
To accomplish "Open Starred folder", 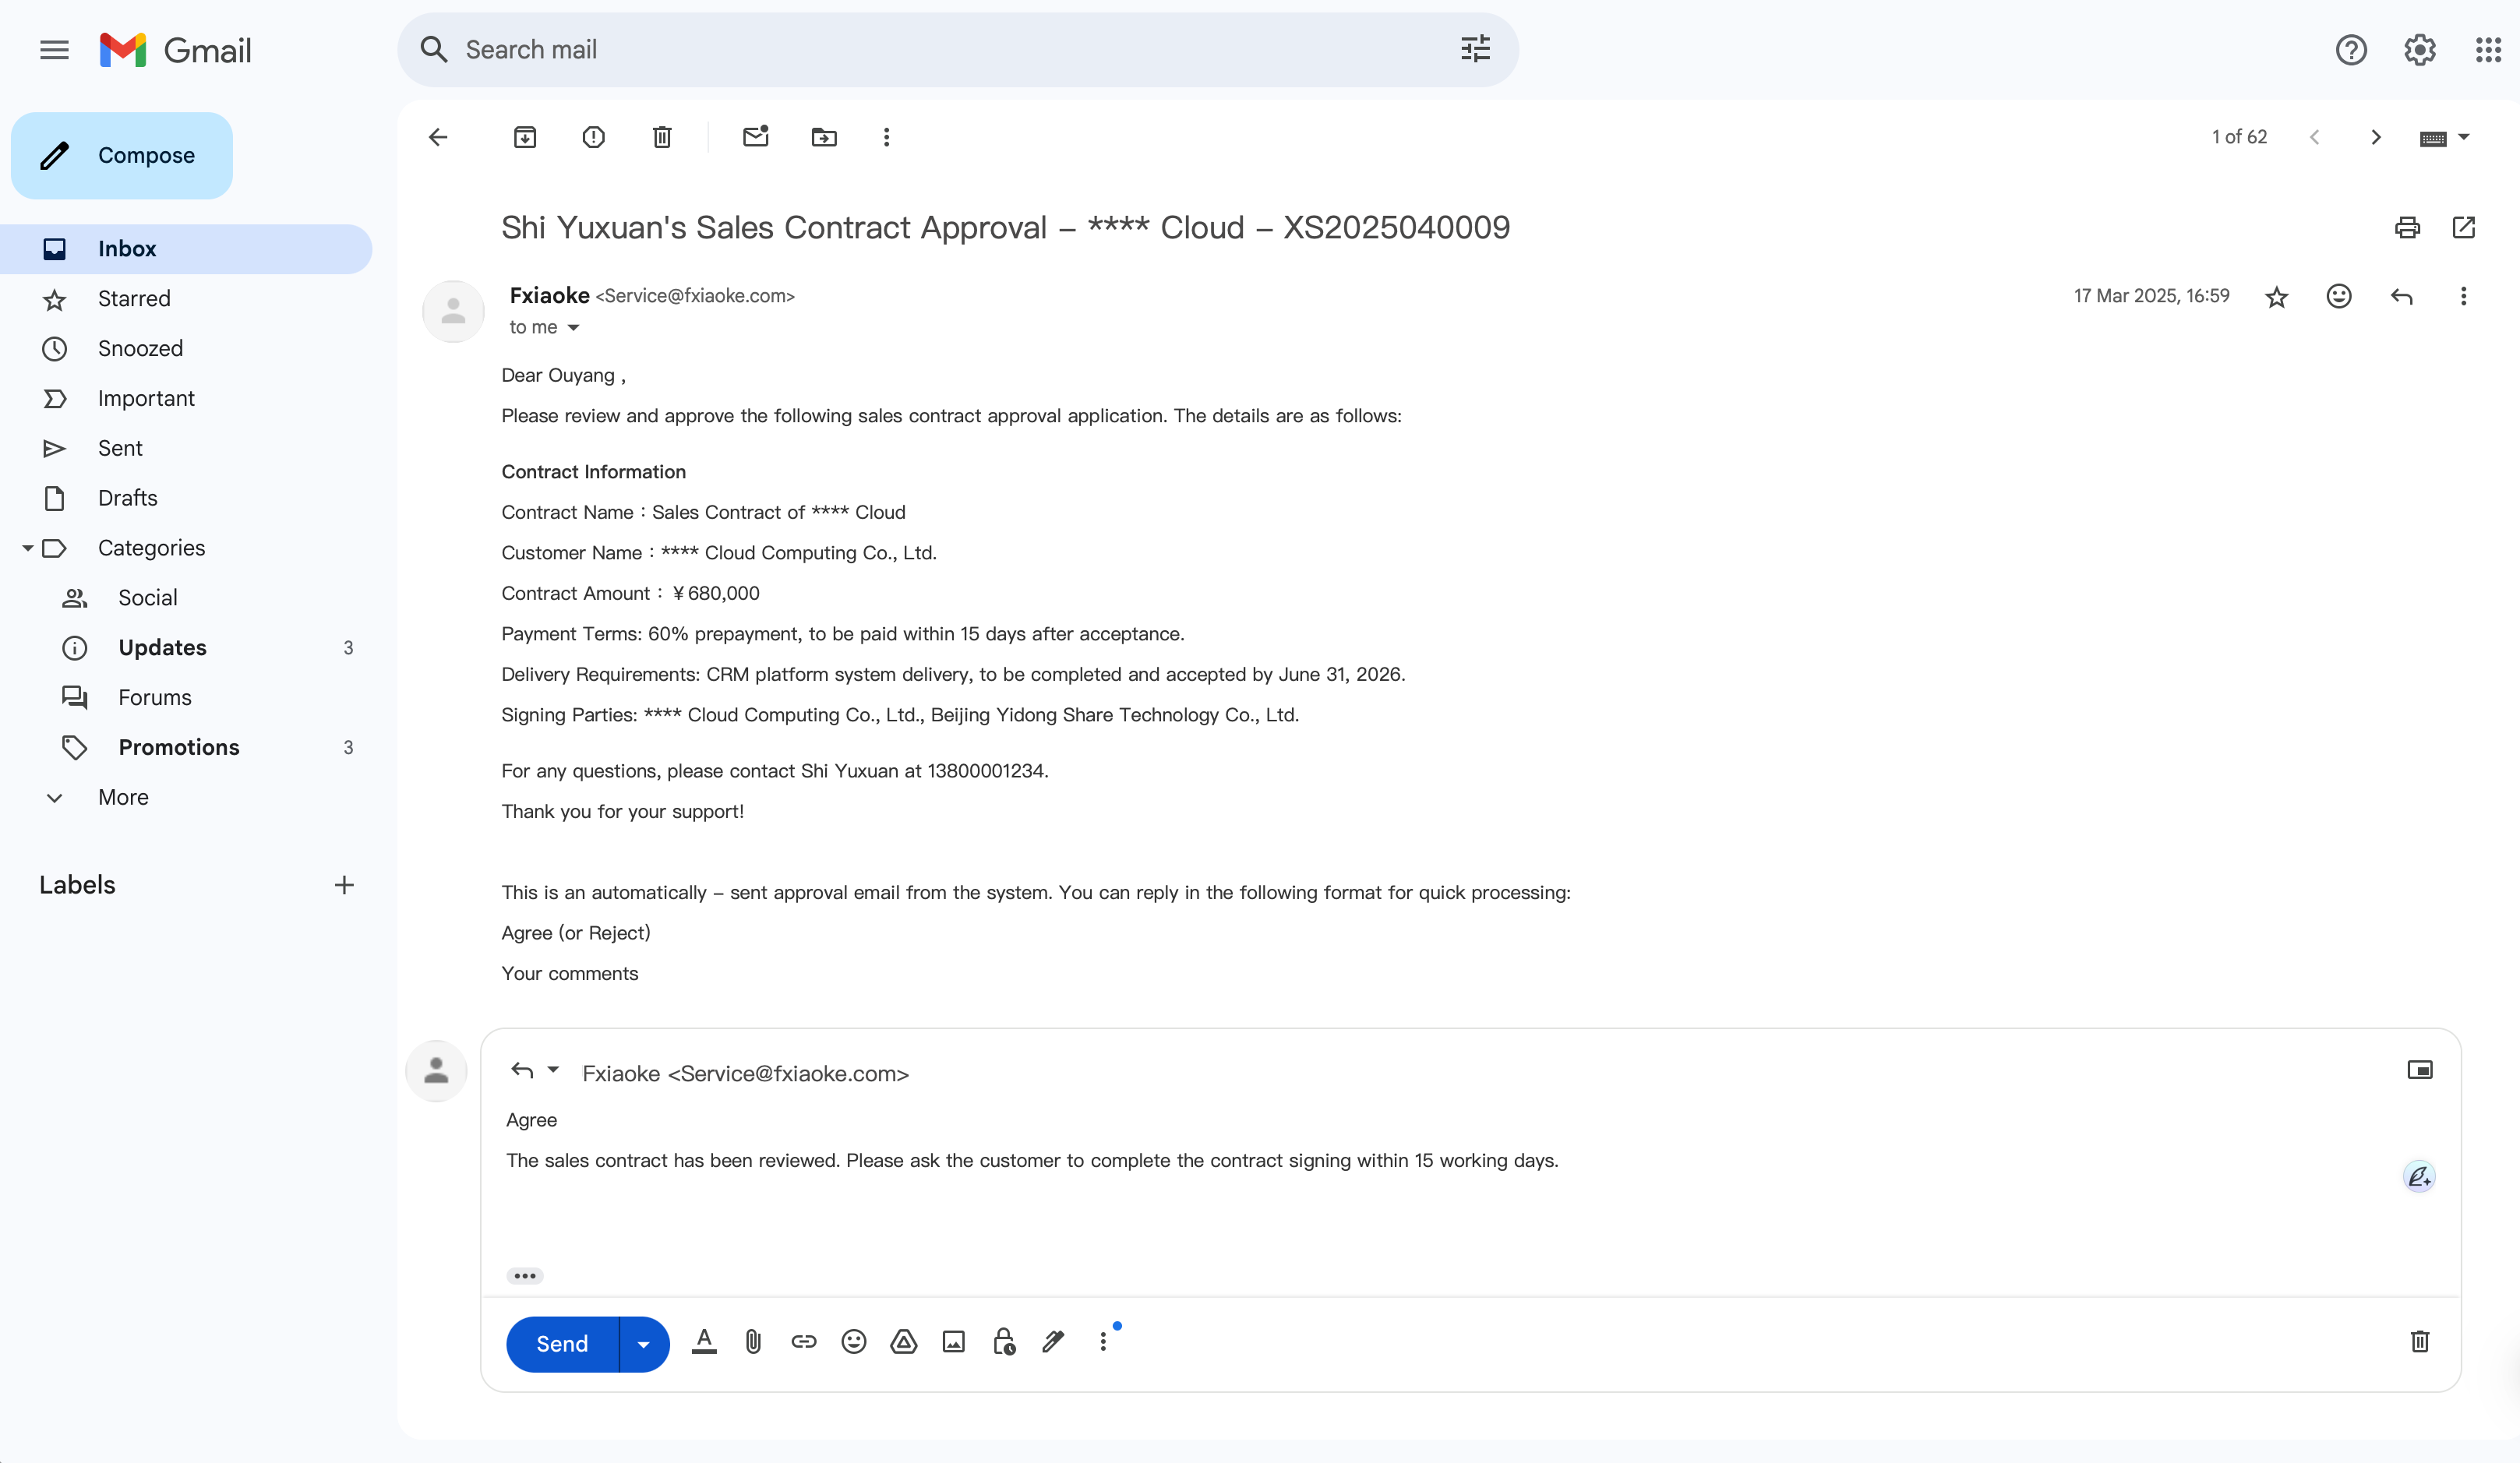I will pos(134,299).
